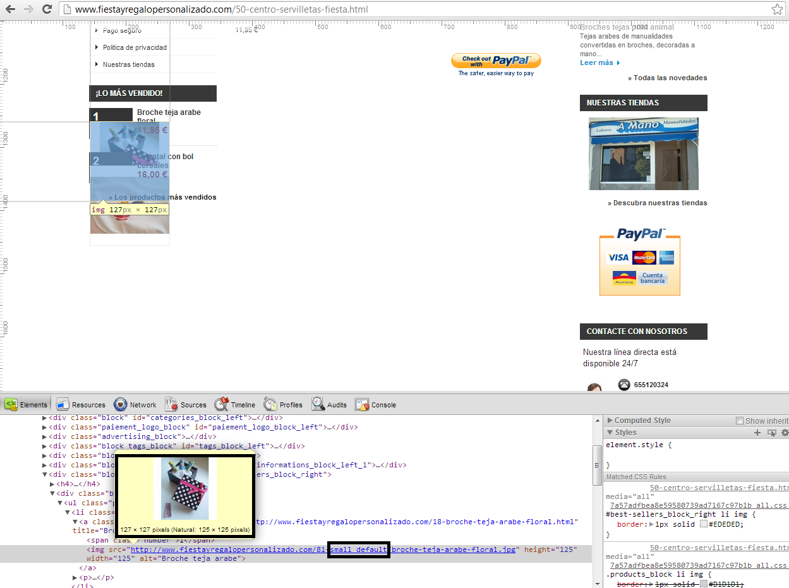This screenshot has height=588, width=789.
Task: Open the Resources panel icon
Action: pyautogui.click(x=63, y=404)
